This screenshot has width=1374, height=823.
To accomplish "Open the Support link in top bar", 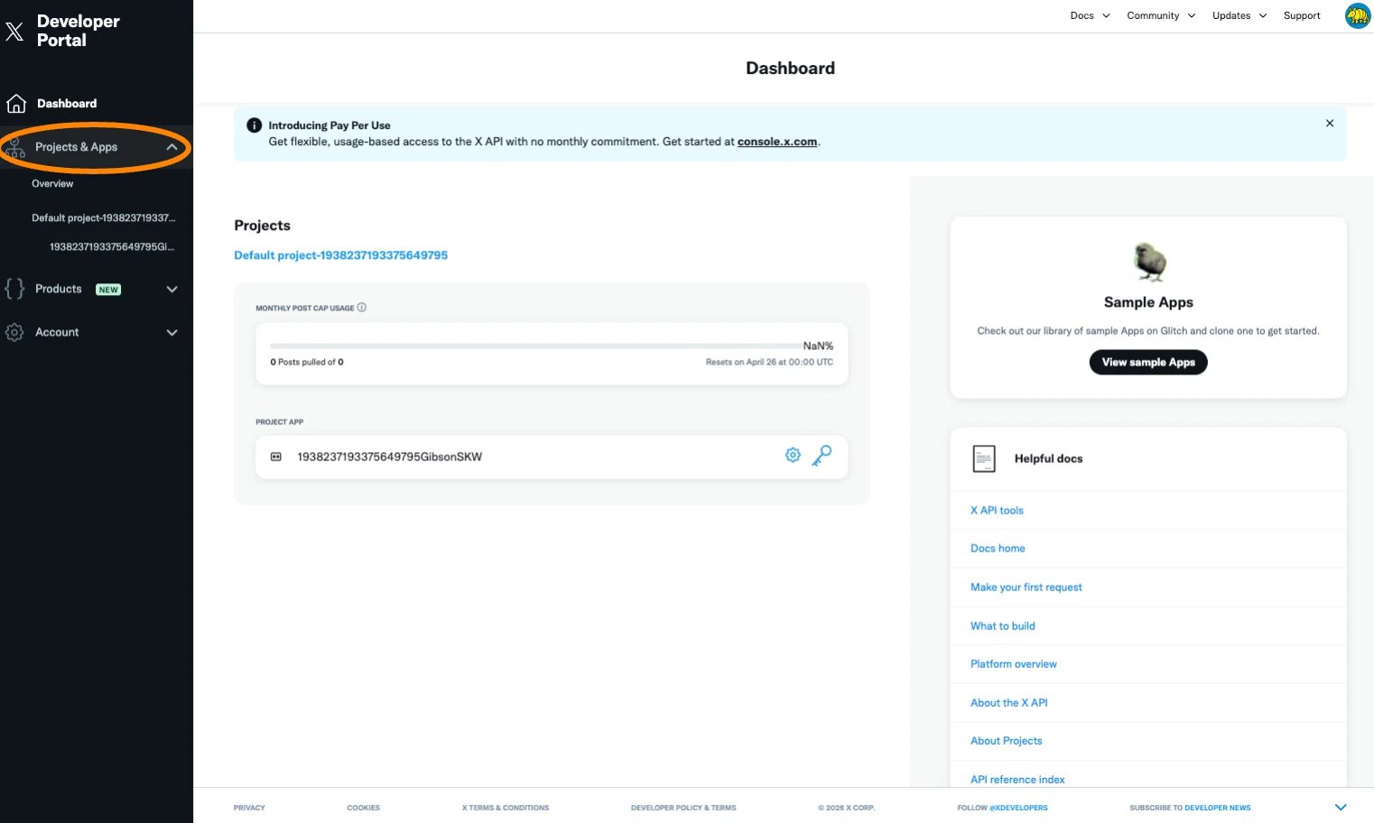I will [x=1302, y=15].
